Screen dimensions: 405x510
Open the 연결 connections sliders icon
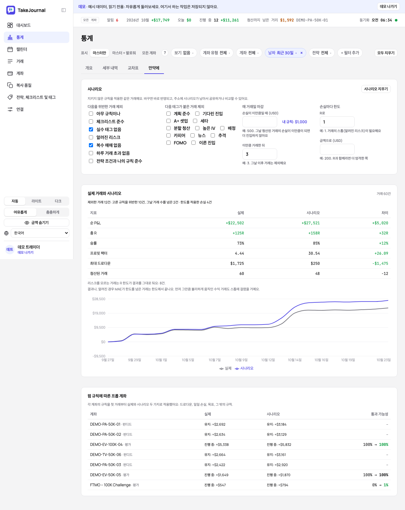click(10, 109)
